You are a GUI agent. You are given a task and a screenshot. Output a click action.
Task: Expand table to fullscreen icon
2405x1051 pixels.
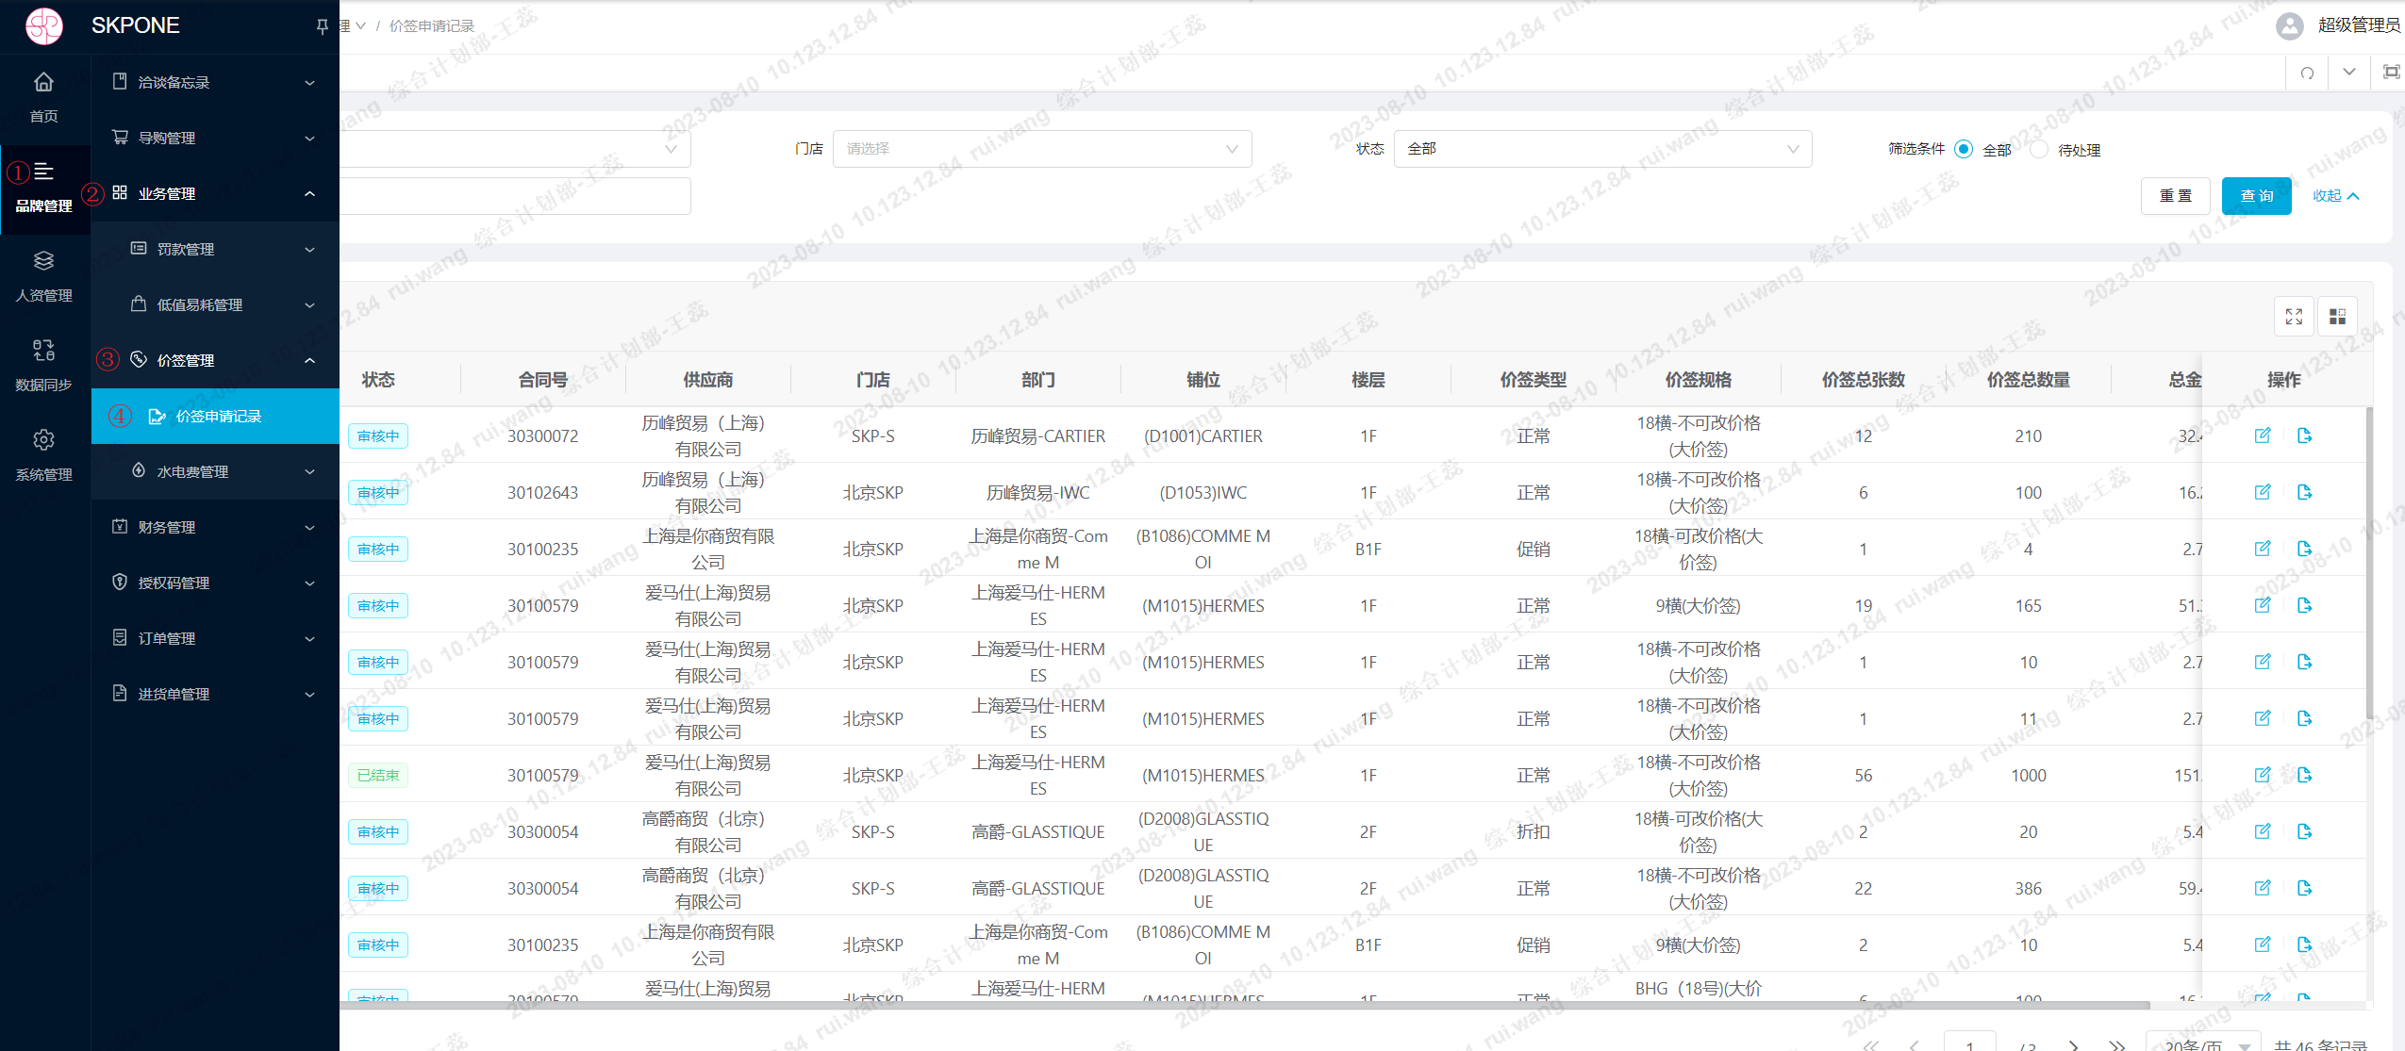pos(2294,317)
